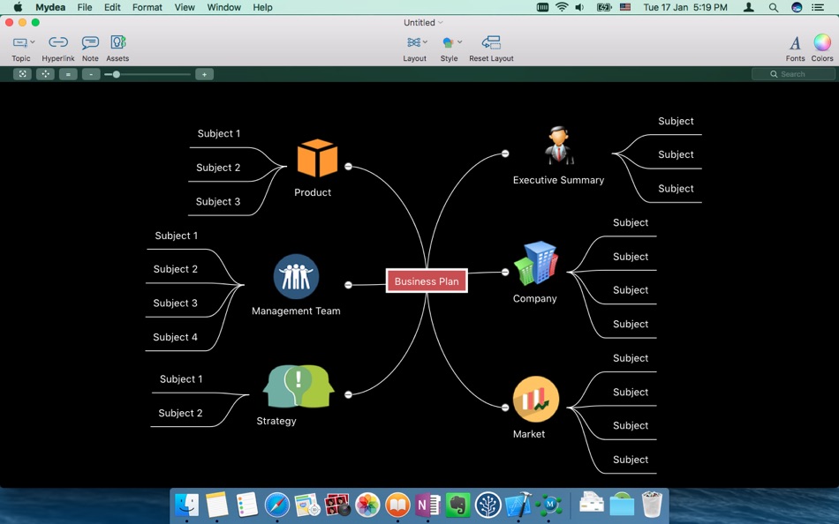Click the zoom slider handle
The width and height of the screenshot is (839, 524).
pyautogui.click(x=116, y=74)
